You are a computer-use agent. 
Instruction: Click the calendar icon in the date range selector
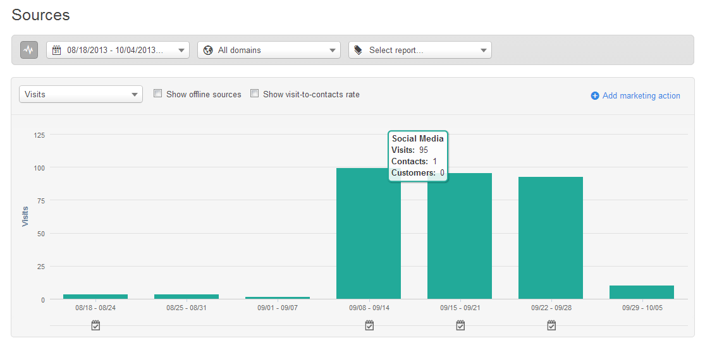tap(57, 50)
